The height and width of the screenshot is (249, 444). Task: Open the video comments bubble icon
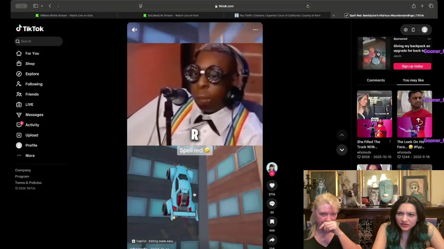coord(272,204)
